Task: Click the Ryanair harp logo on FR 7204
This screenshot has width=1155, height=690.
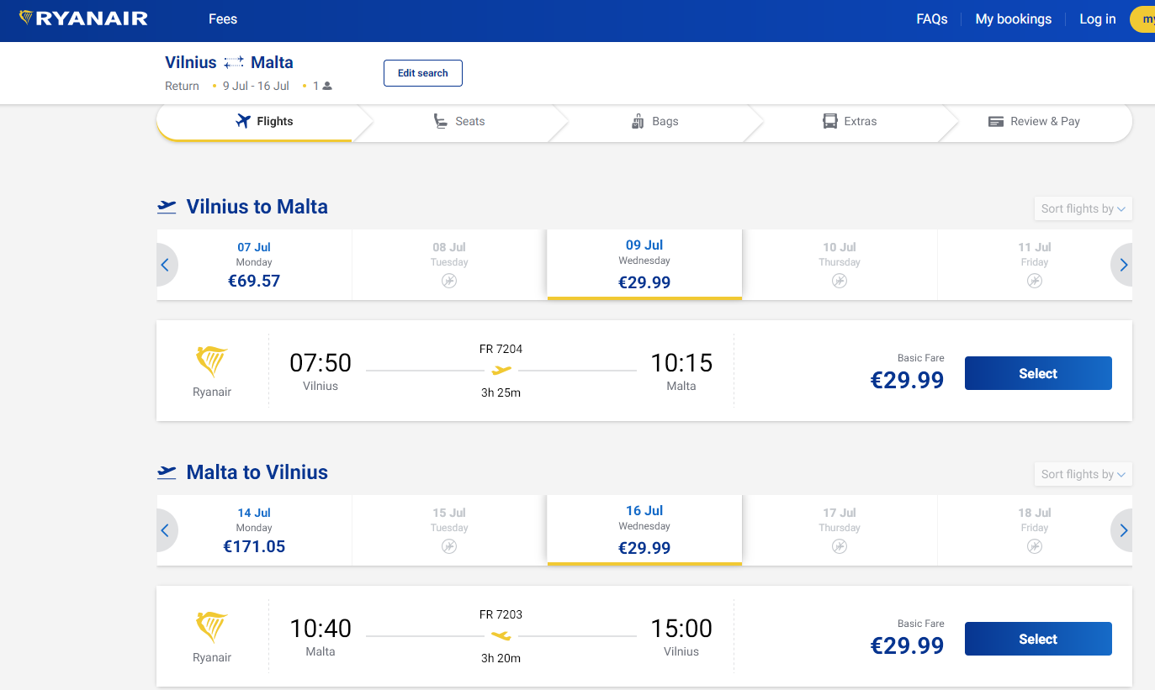Action: tap(211, 362)
